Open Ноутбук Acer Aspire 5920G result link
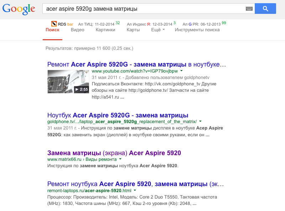Screen dimensions: 285x211 click(118, 115)
